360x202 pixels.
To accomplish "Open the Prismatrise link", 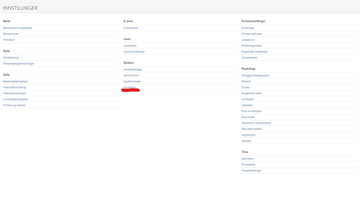I will (248, 165).
